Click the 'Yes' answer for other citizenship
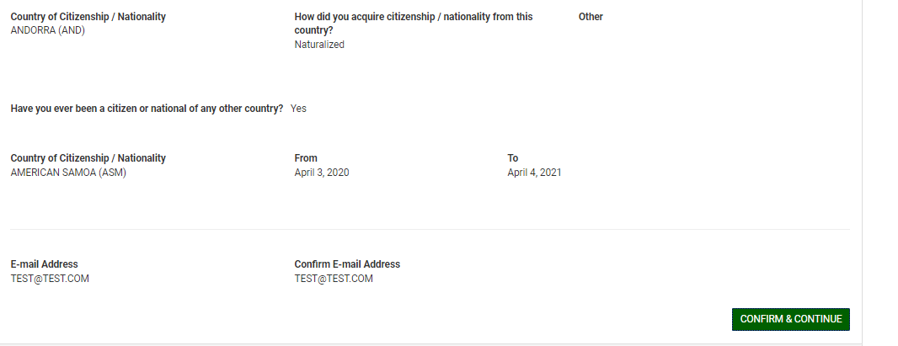This screenshot has height=346, width=898. [x=298, y=109]
